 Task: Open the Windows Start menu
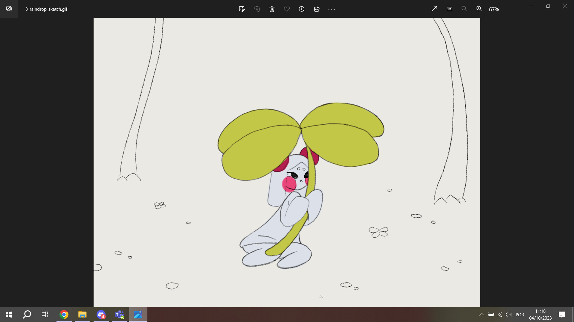pyautogui.click(x=9, y=315)
